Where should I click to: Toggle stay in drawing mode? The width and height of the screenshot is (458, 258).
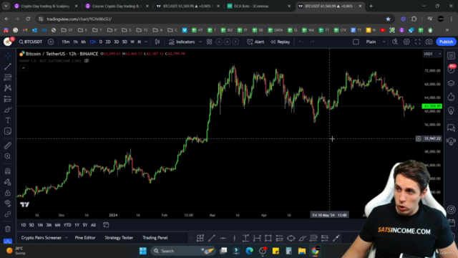(x=8, y=182)
